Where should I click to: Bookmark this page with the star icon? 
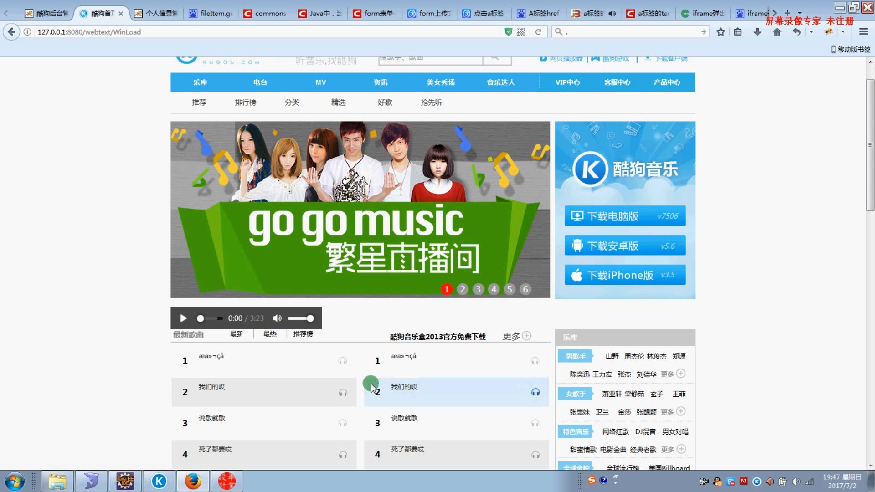(721, 32)
